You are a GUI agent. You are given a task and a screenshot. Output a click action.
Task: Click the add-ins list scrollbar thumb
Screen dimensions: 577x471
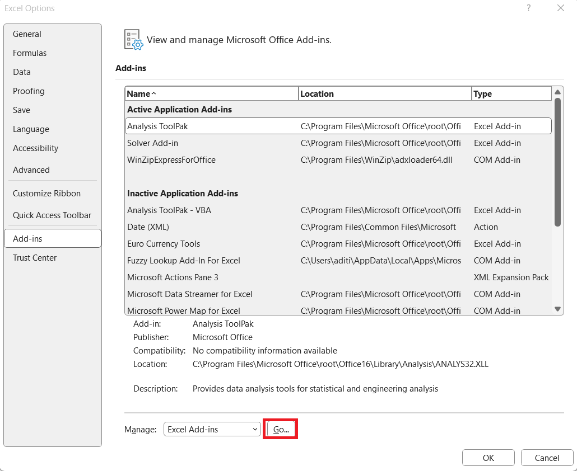pos(557,162)
